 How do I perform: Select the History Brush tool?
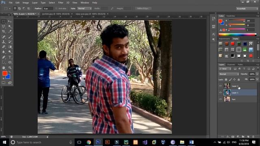[10, 42]
